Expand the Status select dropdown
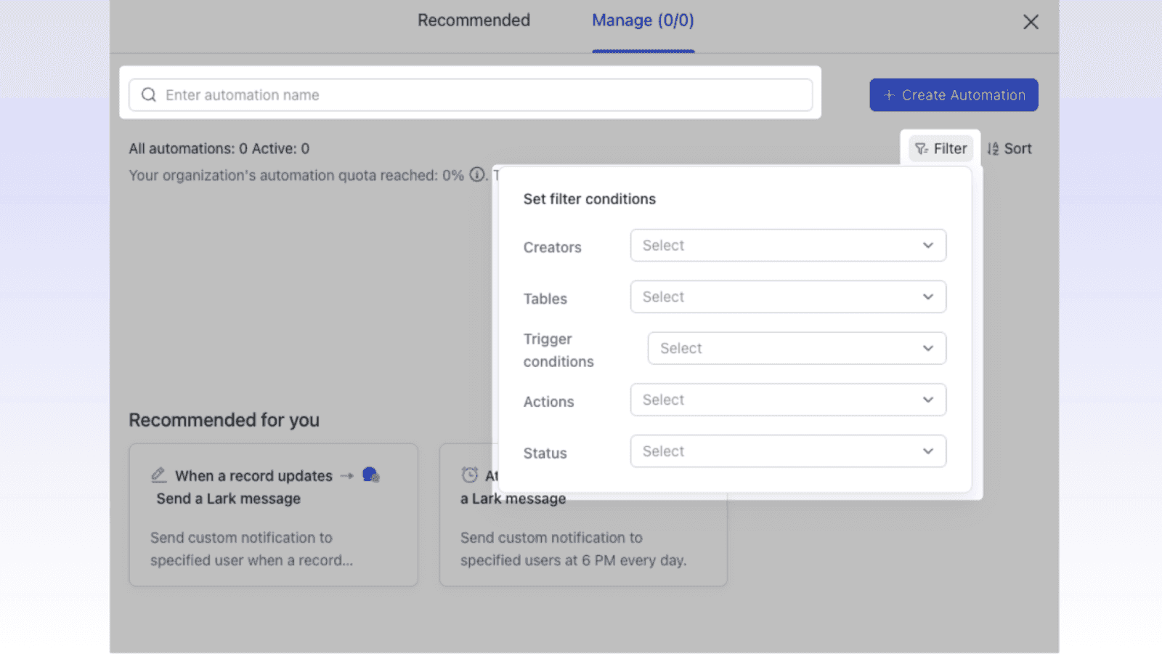Viewport: 1162px width, 654px height. (787, 451)
